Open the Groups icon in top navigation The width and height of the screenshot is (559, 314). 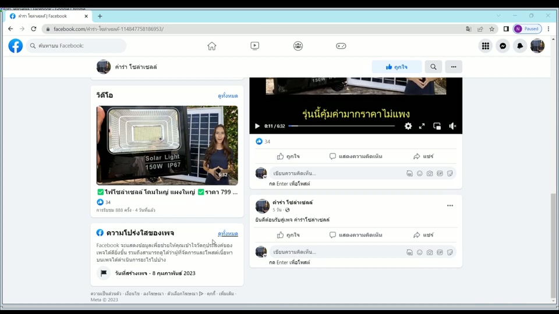point(298,46)
